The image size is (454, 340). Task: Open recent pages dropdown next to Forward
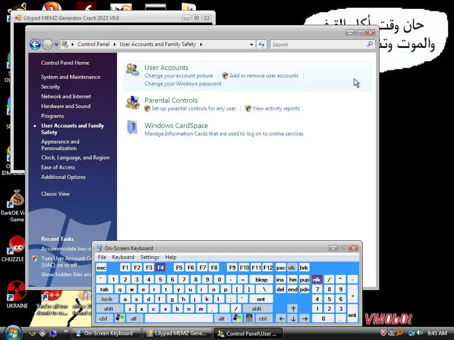tap(56, 45)
